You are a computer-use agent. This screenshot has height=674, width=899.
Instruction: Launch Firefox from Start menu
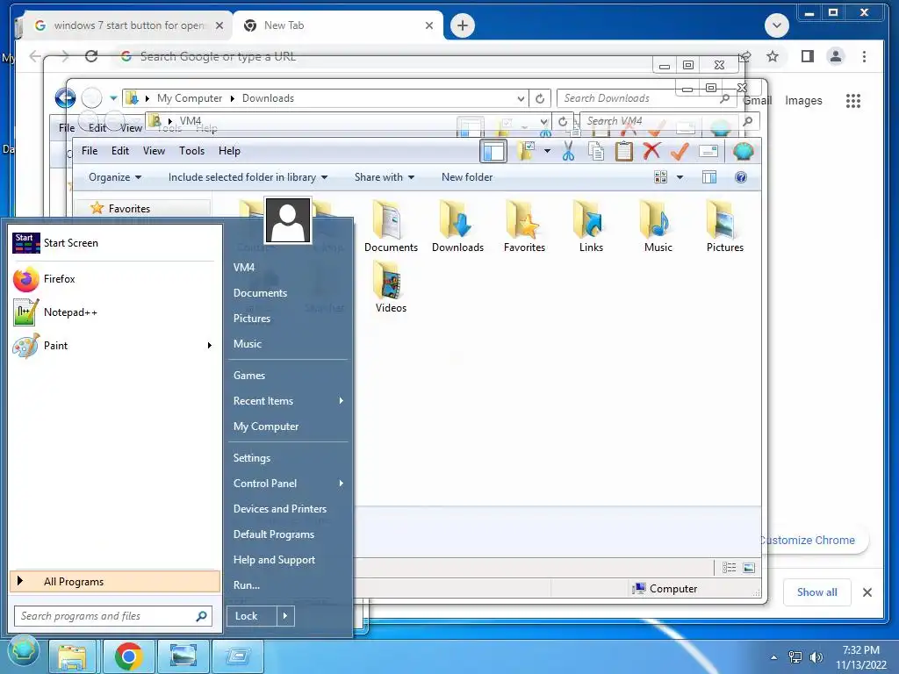(x=113, y=279)
